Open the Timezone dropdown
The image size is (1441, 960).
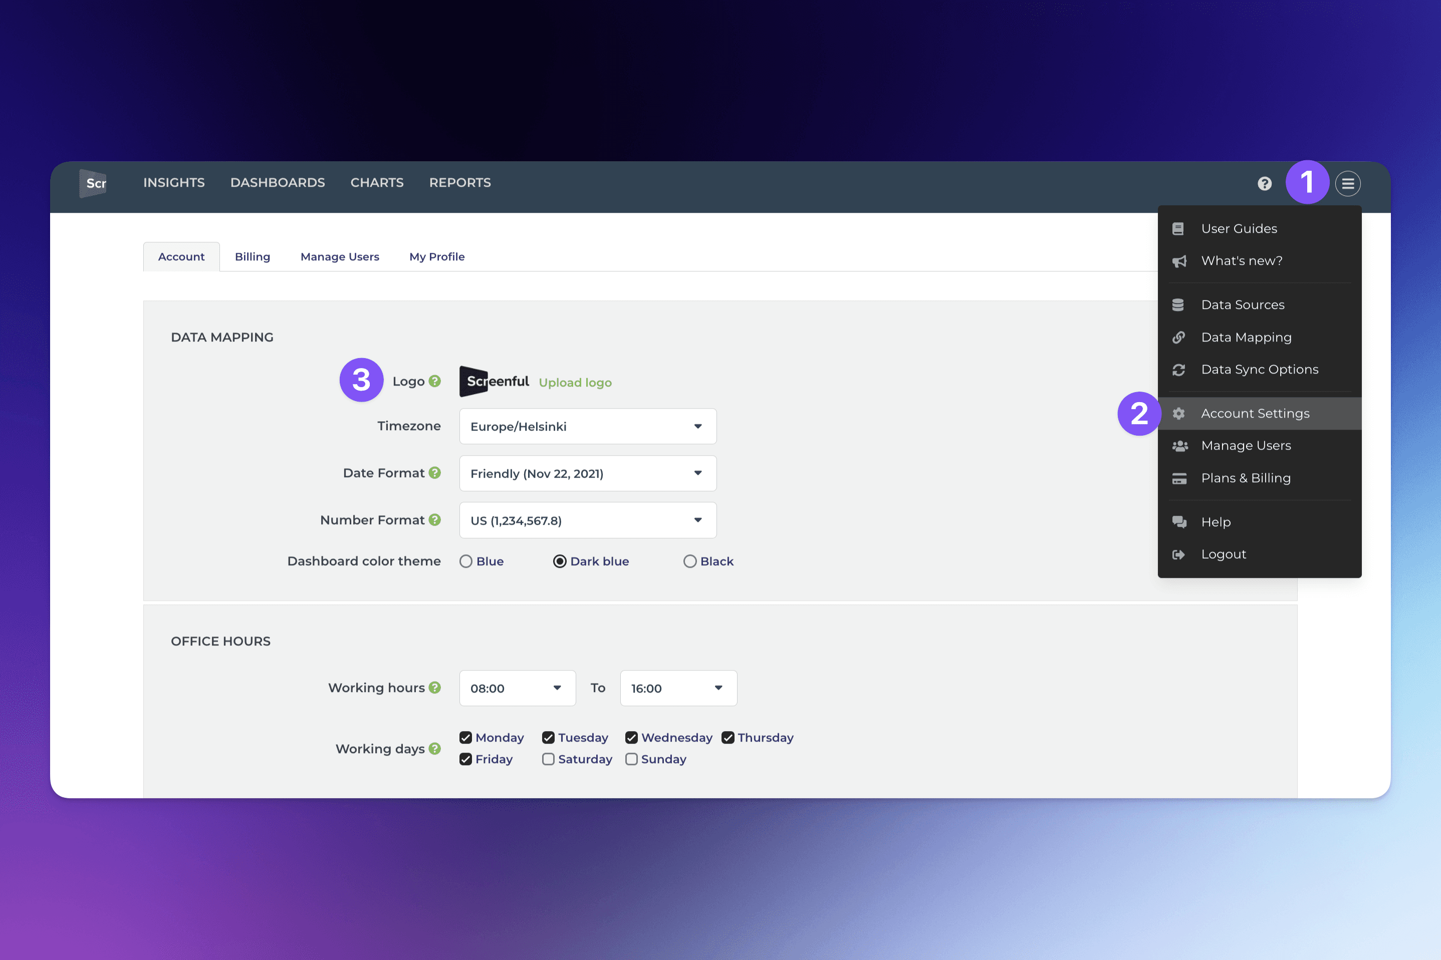click(x=587, y=426)
